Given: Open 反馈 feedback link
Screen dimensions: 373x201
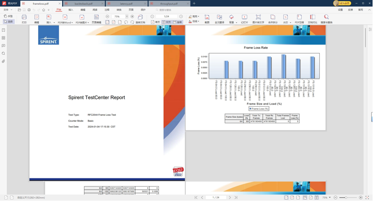Looking at the screenshot, I should point(350,10).
